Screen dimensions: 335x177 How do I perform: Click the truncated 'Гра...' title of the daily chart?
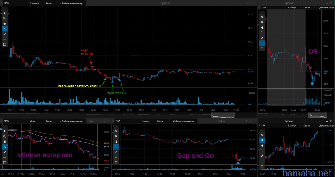click(92, 121)
